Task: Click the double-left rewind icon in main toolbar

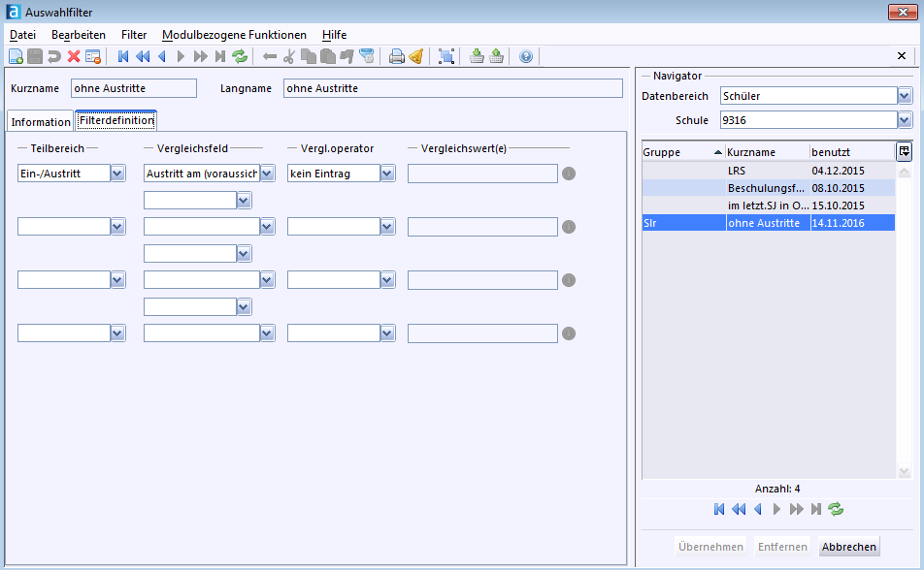Action: coord(143,56)
